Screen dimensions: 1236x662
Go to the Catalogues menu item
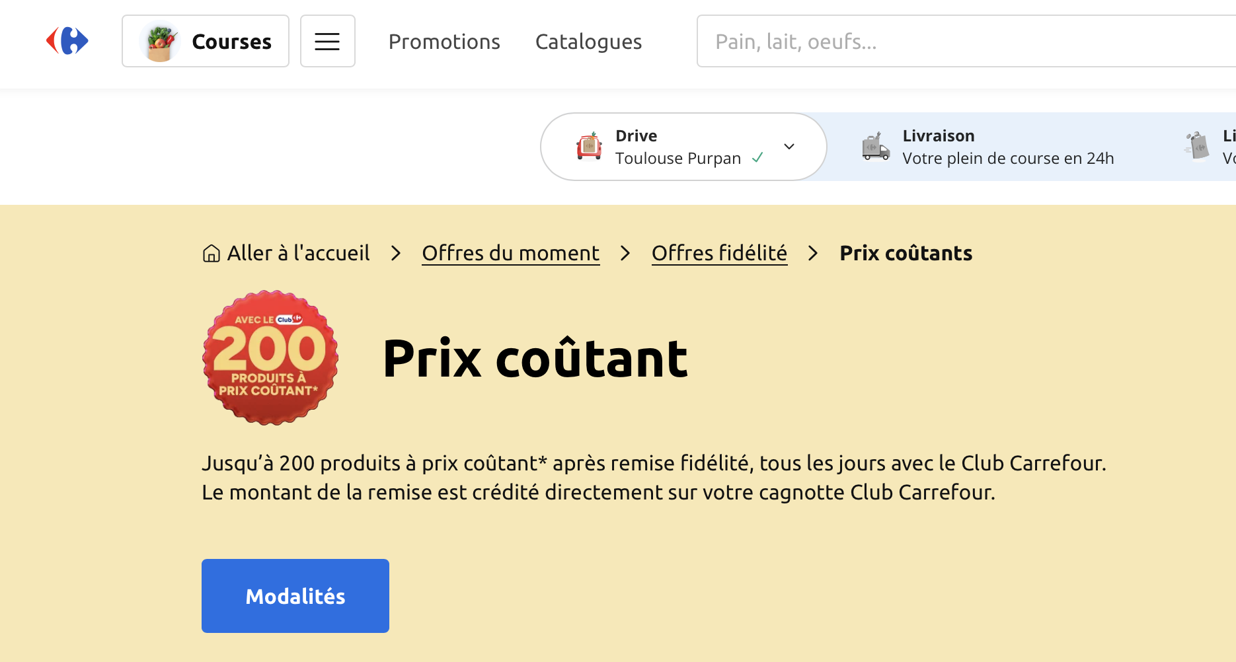pyautogui.click(x=588, y=42)
